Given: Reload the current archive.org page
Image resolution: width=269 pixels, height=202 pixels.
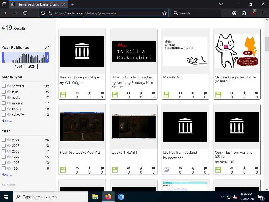Looking at the screenshot, I should tap(25, 13).
